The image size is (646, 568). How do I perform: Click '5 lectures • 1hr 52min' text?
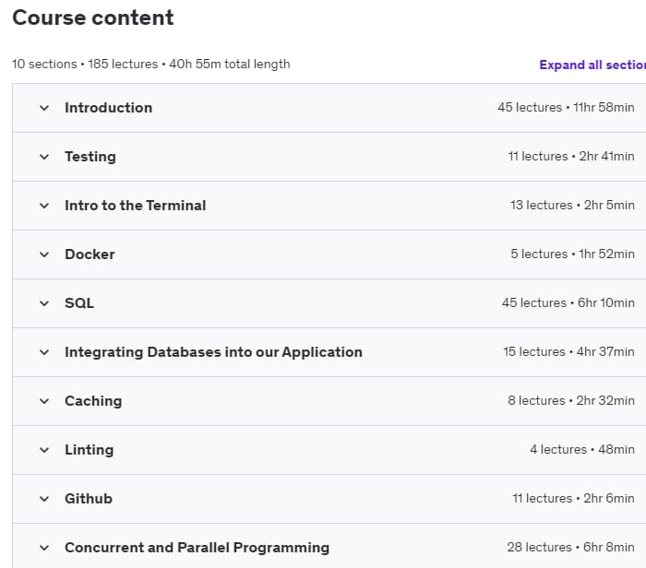(572, 254)
